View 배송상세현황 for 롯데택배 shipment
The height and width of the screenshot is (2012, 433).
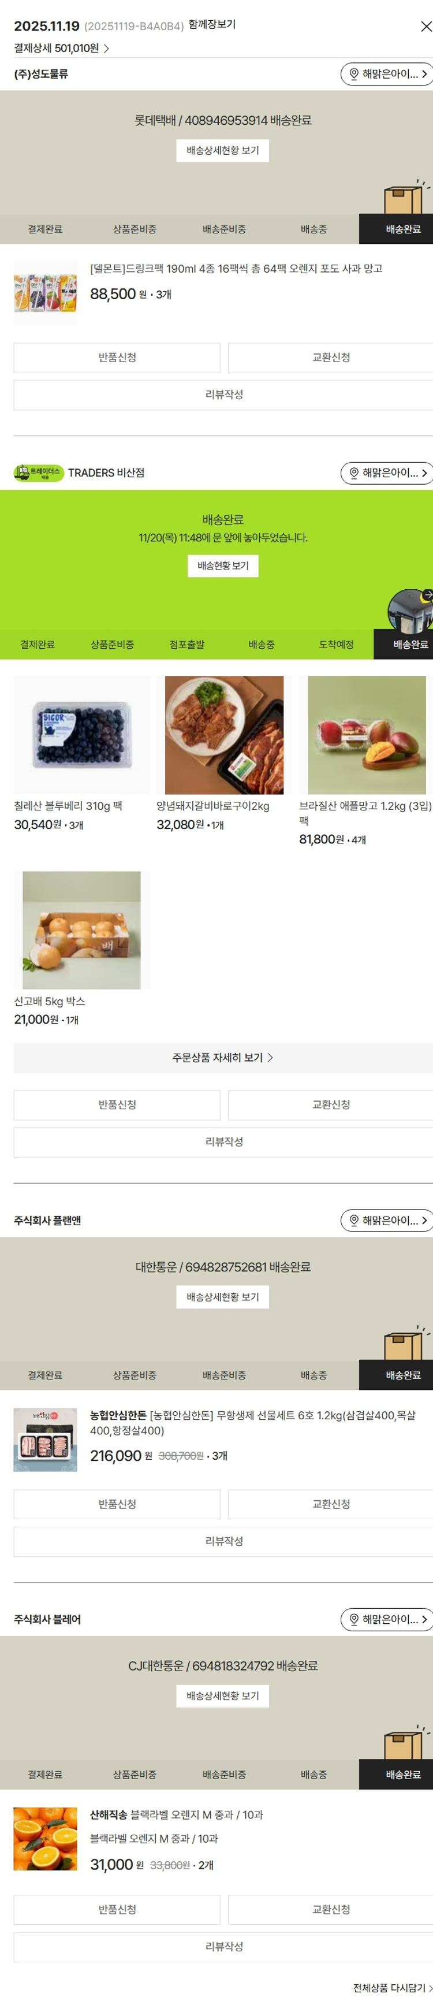click(222, 151)
